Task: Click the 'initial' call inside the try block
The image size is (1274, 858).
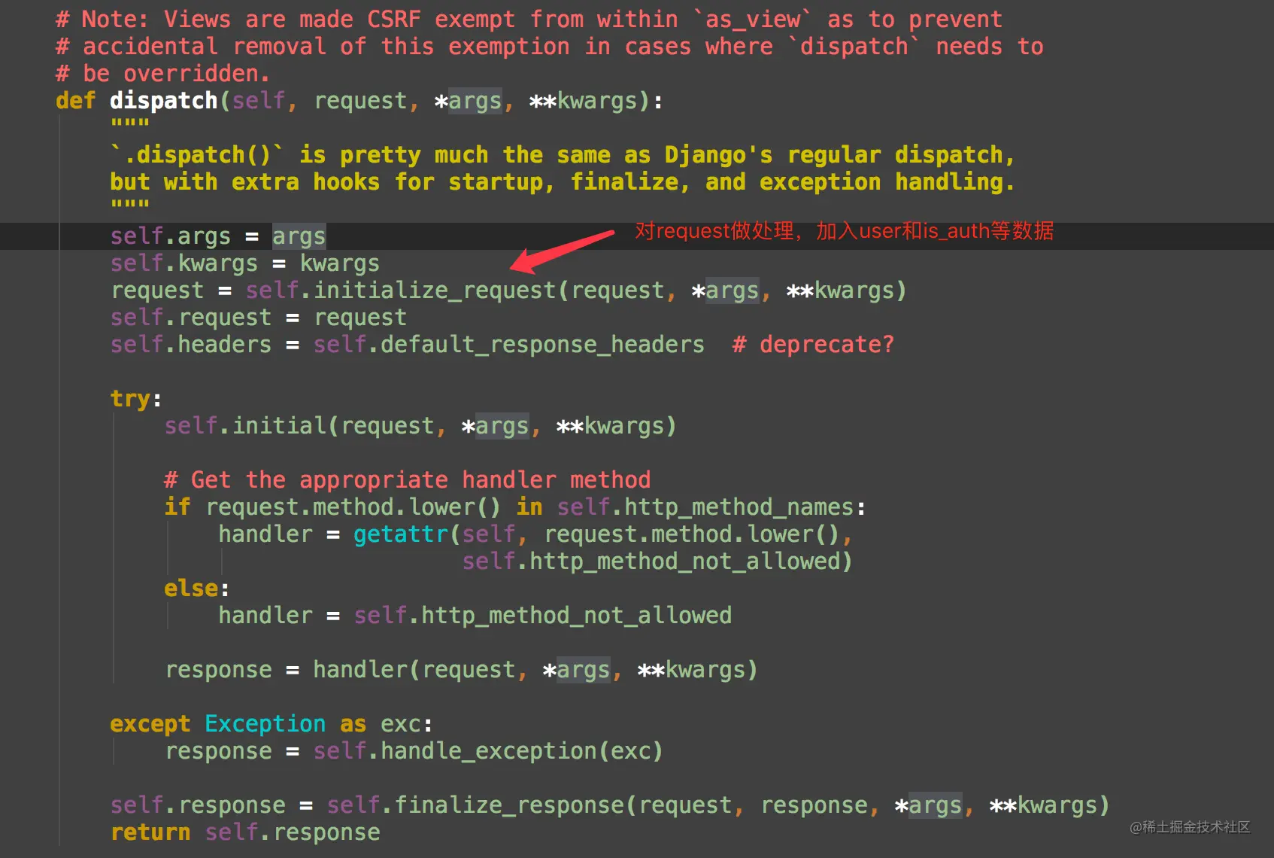Action: pyautogui.click(x=279, y=425)
